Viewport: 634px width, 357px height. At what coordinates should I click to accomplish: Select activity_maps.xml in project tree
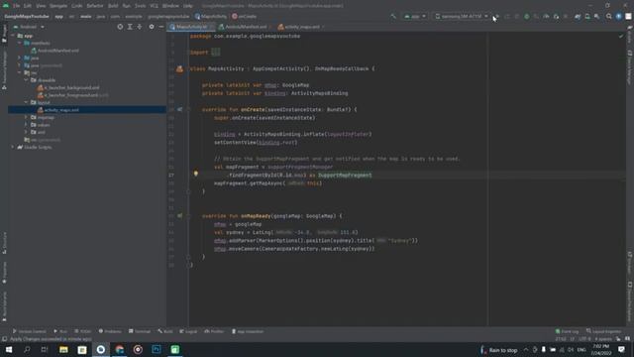click(x=58, y=110)
